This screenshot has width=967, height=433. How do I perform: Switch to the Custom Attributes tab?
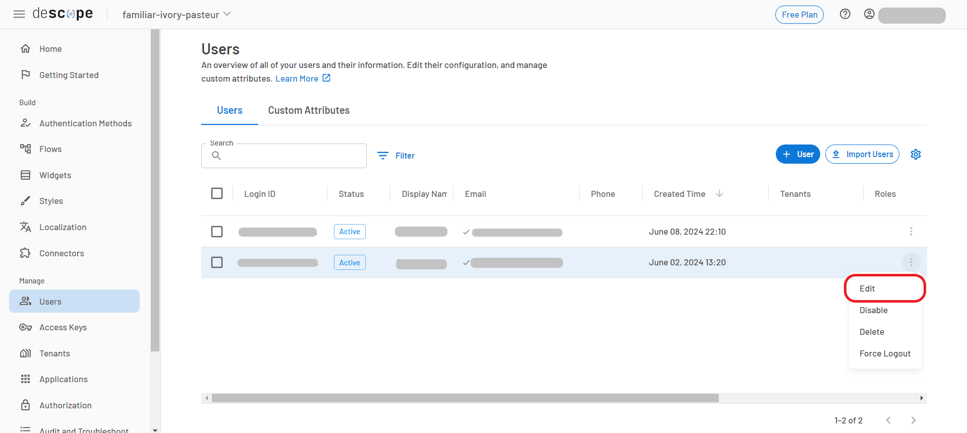click(x=309, y=110)
